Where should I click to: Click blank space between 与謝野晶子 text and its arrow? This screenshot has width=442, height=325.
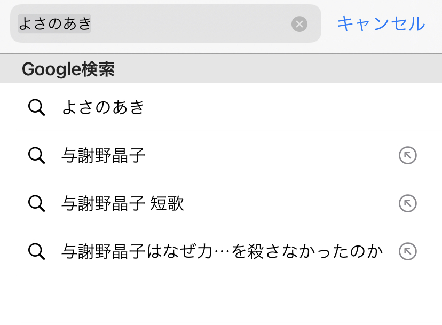pos(267,155)
